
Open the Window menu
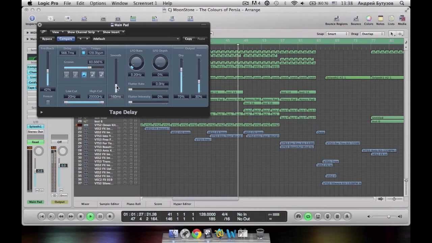[119, 3]
